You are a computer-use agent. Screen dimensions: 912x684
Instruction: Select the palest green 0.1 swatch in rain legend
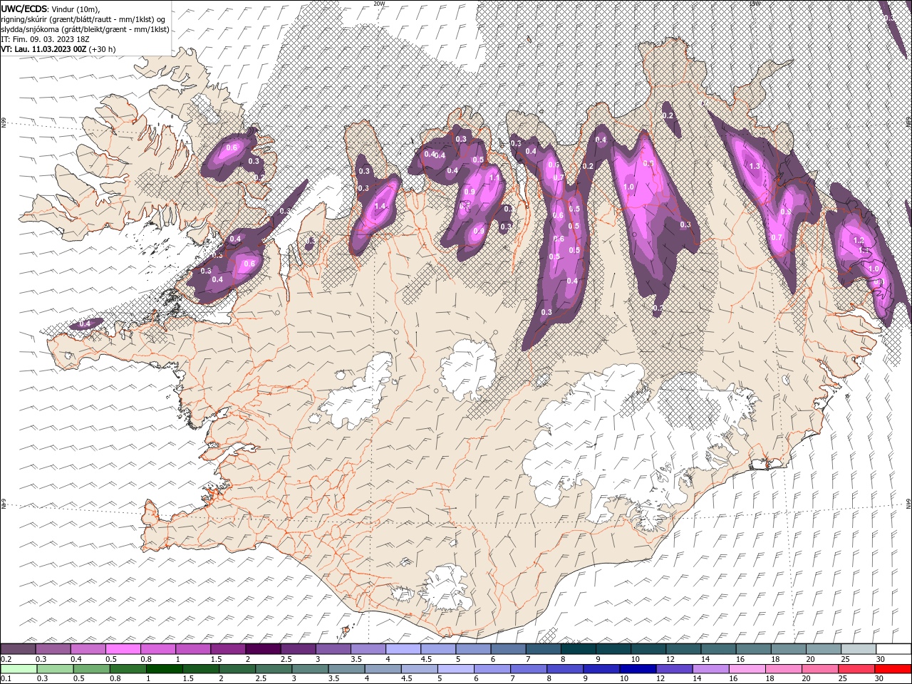[x=18, y=669]
